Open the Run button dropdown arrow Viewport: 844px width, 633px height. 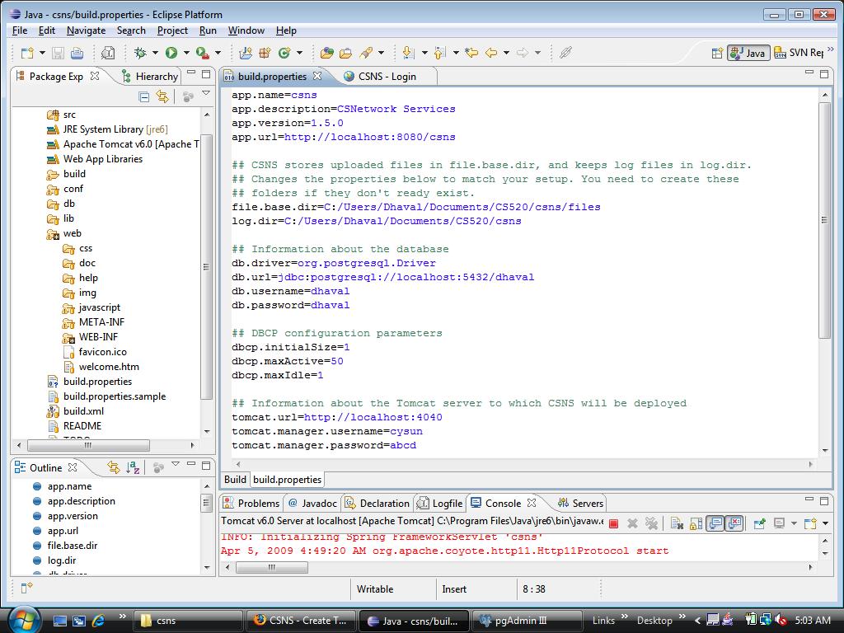185,53
